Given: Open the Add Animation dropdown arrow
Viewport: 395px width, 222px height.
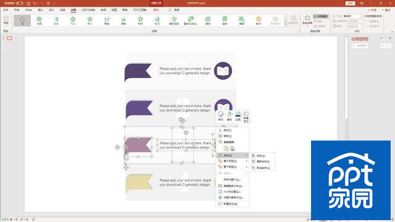Looking at the screenshot, I should coord(307,26).
